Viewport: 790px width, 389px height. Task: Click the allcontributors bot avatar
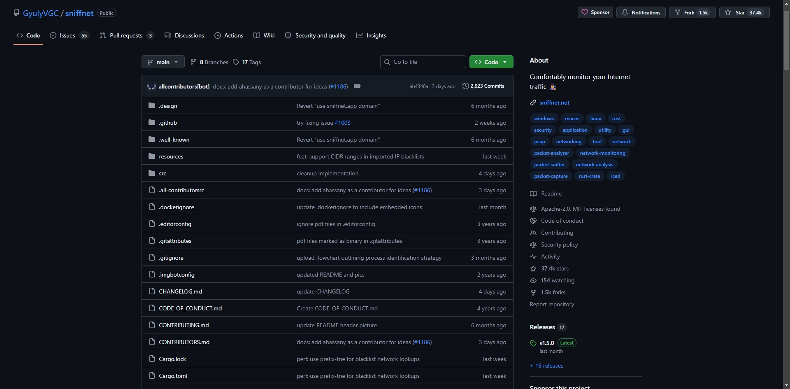pyautogui.click(x=151, y=86)
